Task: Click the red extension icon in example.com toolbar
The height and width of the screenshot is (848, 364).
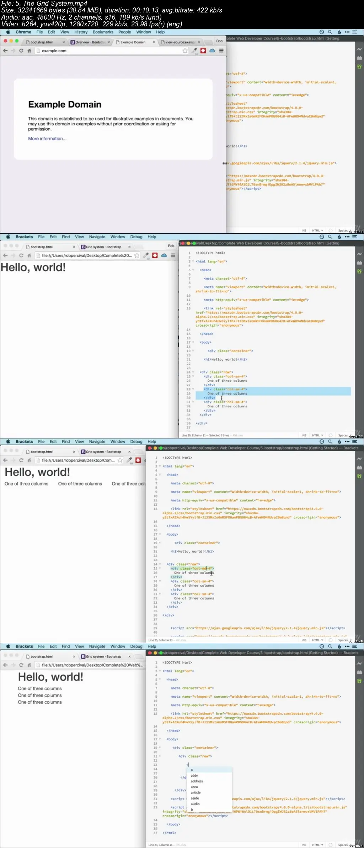Action: (x=203, y=51)
